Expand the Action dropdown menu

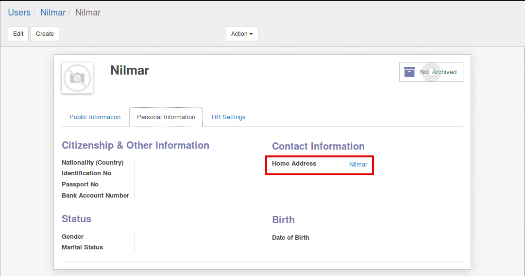(242, 34)
